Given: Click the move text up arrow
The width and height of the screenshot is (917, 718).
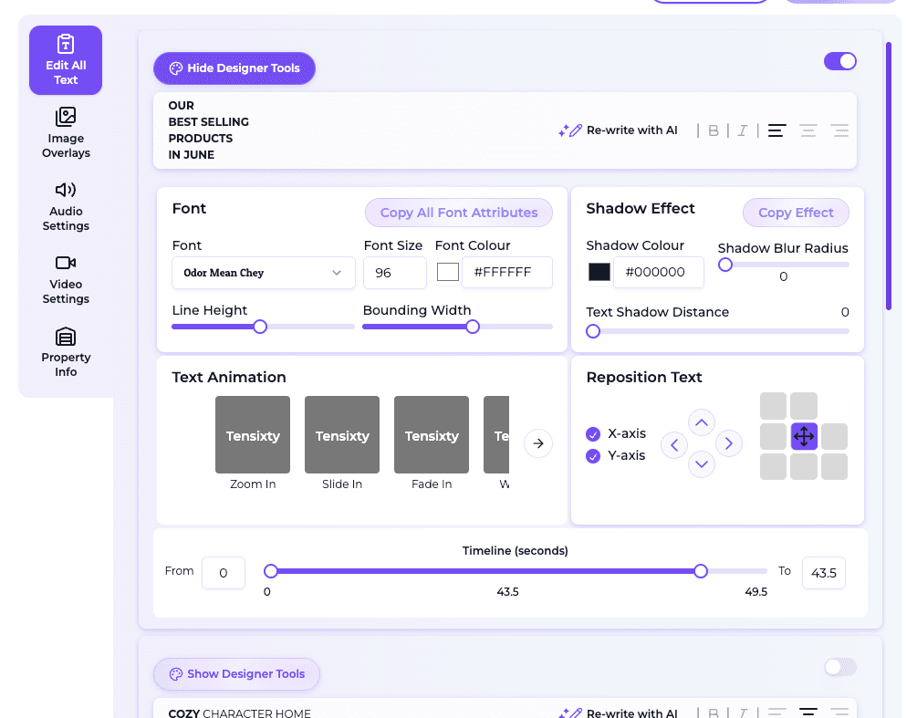Looking at the screenshot, I should 701,422.
